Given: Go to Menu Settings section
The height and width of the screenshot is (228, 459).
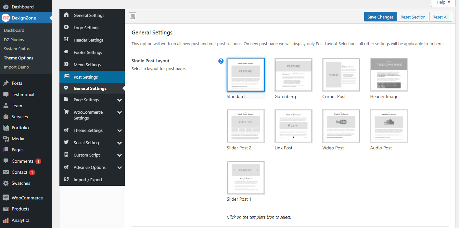Looking at the screenshot, I should click(87, 65).
